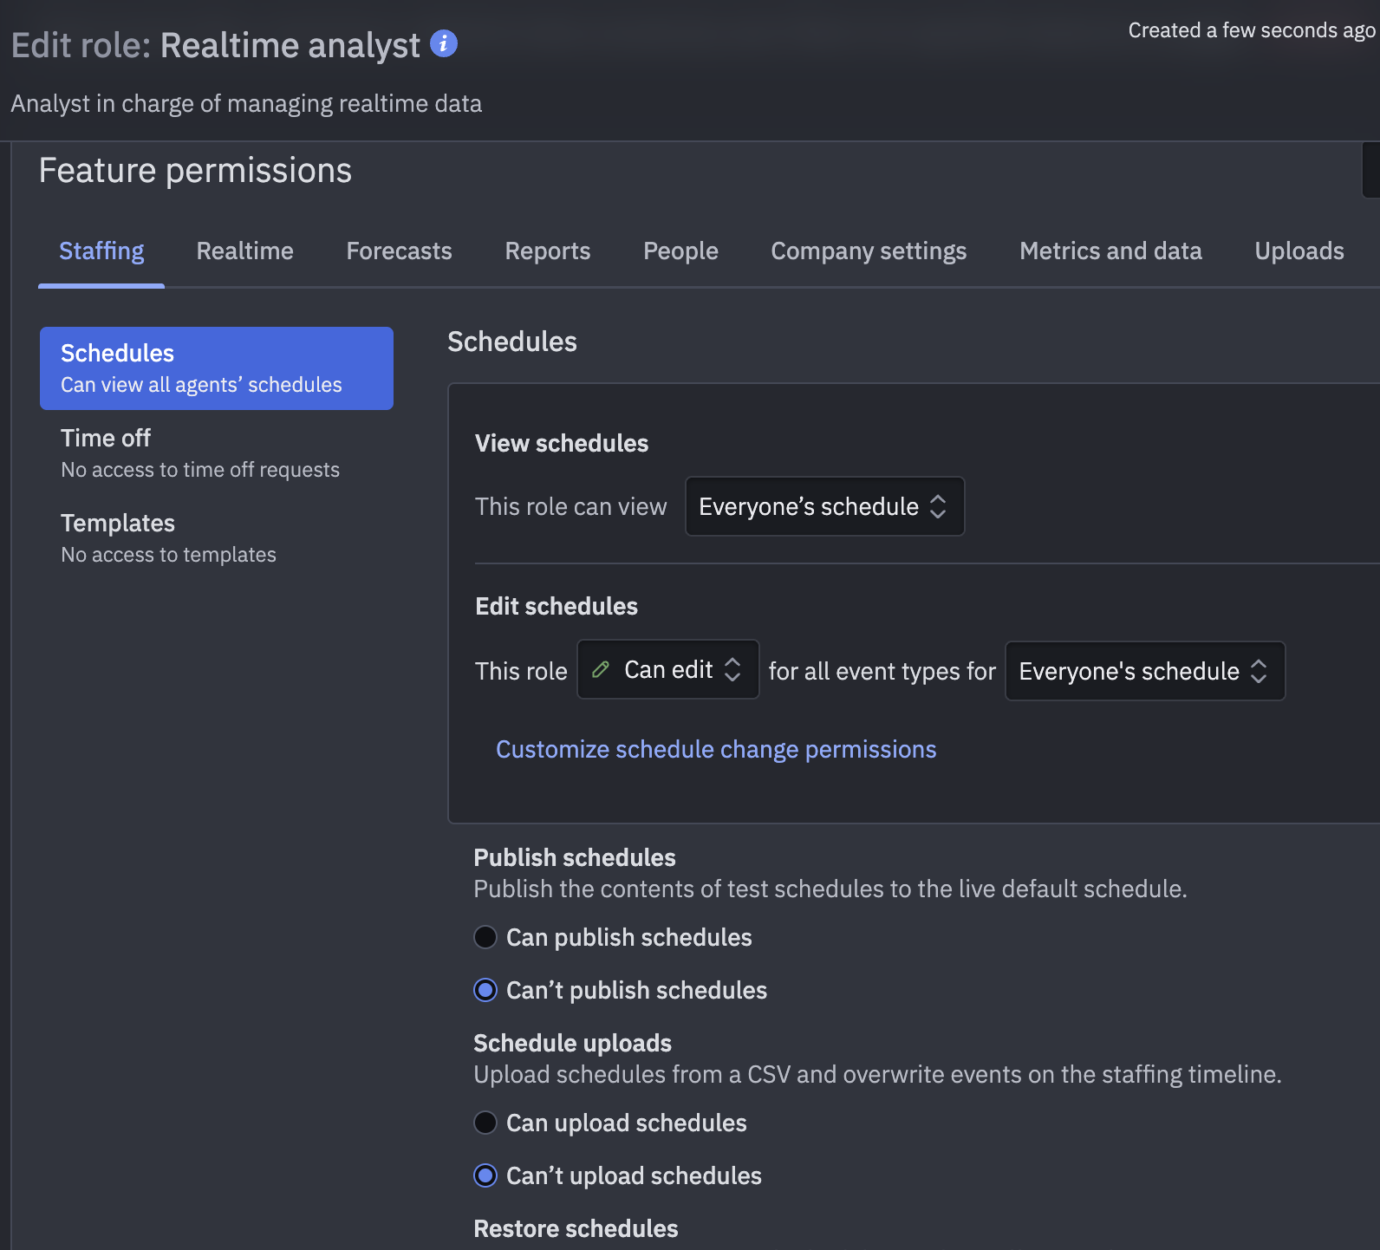
Task: Click 'Upload schedules from a CSV' description
Action: pyautogui.click(x=877, y=1074)
